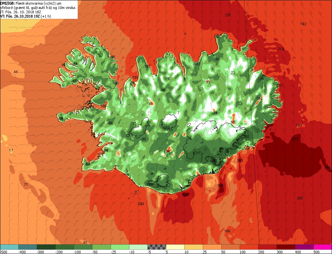Click the '-122' value in northern Iceland
The width and height of the screenshot is (332, 254).
196,64
